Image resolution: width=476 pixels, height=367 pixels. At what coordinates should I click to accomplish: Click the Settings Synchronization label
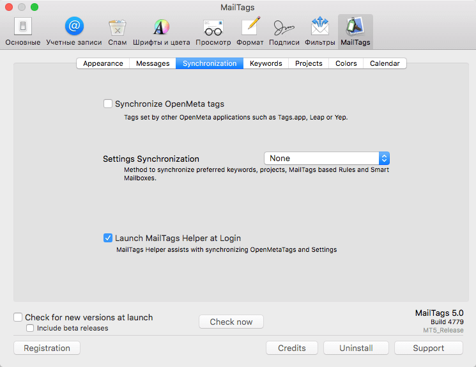[x=151, y=159]
